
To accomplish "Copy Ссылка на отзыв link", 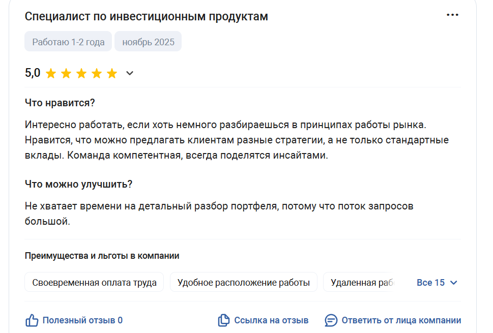I will click(x=271, y=320).
